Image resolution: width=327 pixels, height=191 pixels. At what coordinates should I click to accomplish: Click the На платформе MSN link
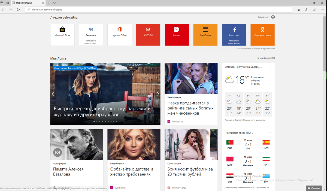[x=266, y=58]
